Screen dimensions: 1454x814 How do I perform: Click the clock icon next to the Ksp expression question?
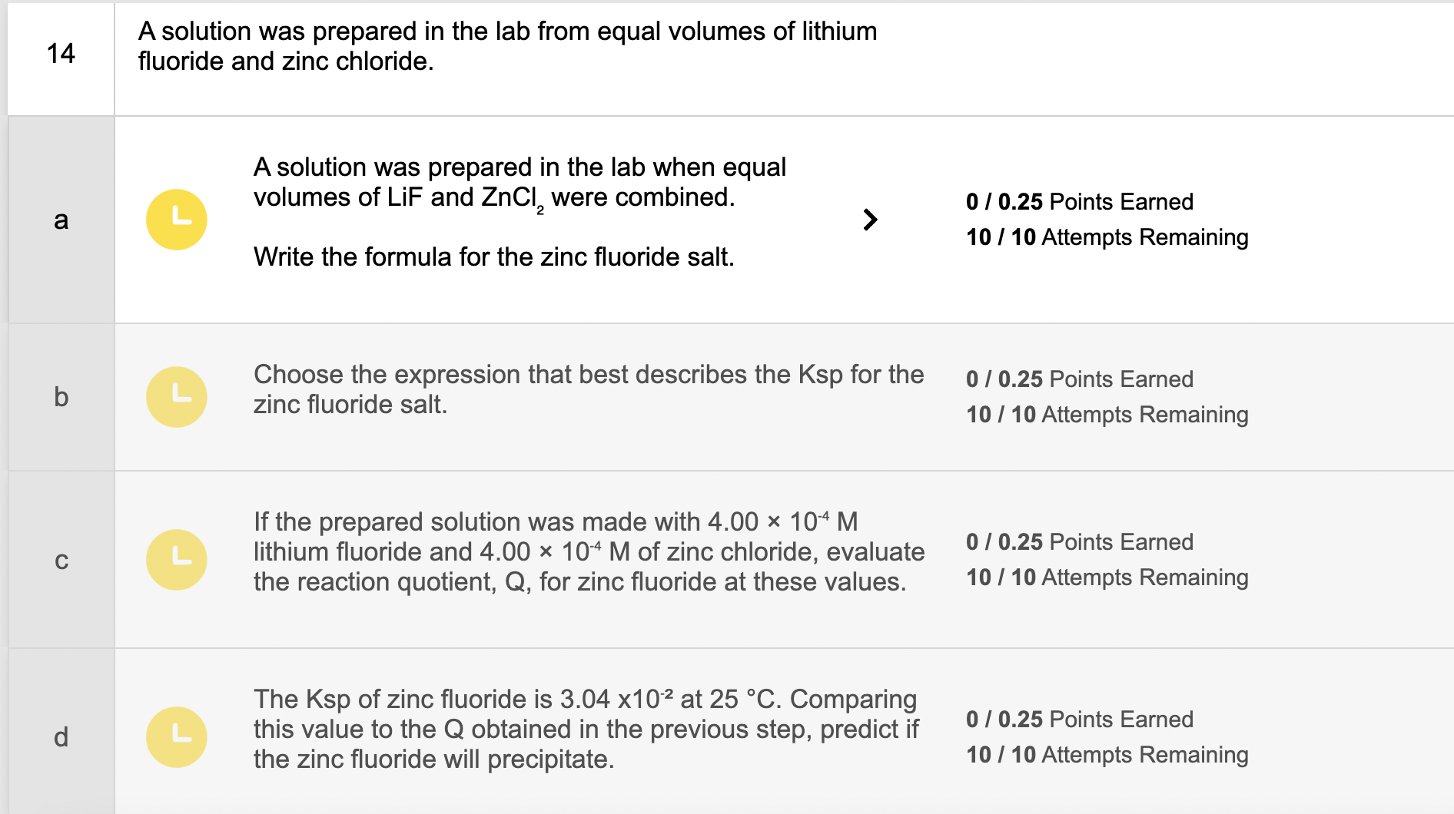(x=176, y=396)
